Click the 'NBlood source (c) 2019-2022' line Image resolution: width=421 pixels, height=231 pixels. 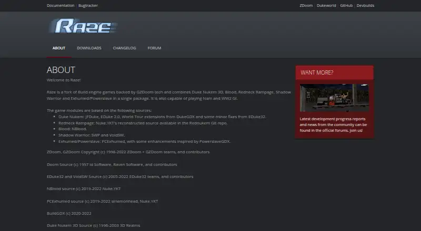[84, 188]
